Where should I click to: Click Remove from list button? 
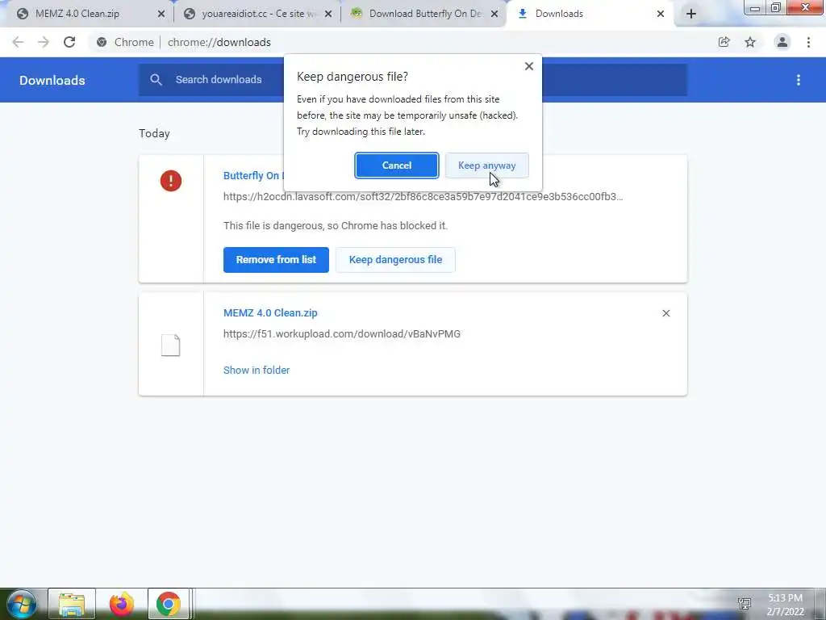point(276,259)
